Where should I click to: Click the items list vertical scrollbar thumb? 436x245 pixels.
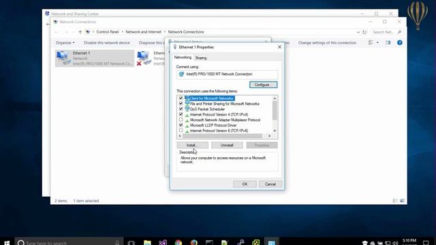tap(275, 110)
